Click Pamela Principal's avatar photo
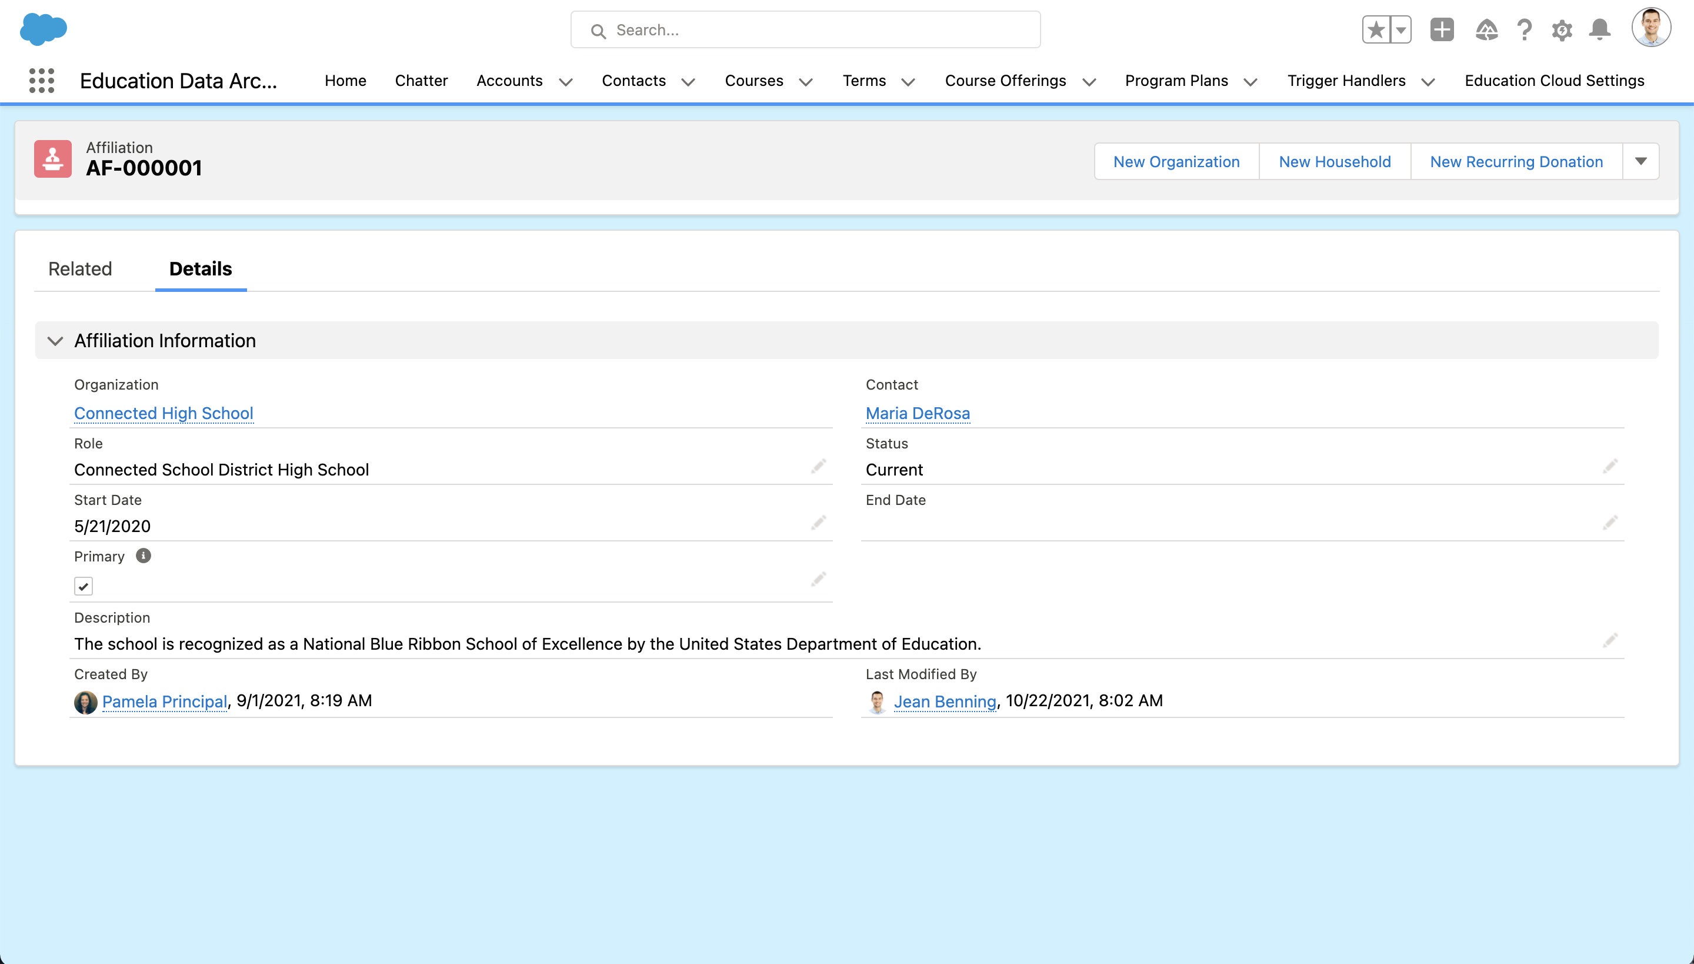This screenshot has width=1694, height=964. 85,702
